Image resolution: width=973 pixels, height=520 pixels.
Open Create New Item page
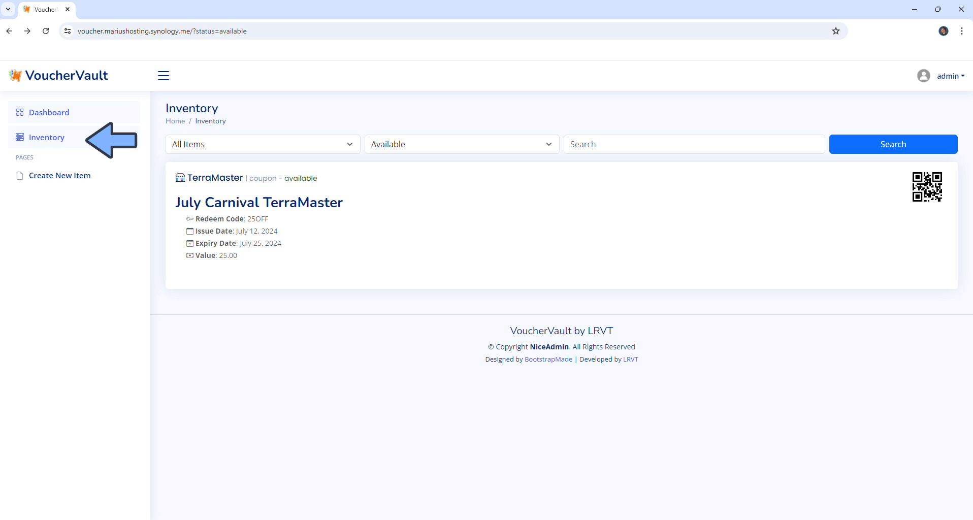[74, 176]
